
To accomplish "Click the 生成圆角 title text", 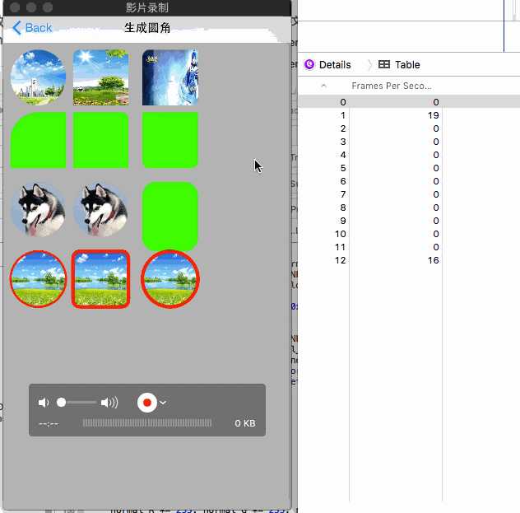I will [x=147, y=28].
